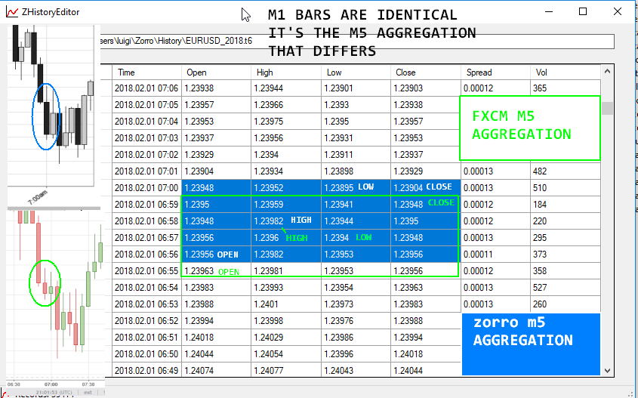Viewport: 638px width, 398px height.
Task: Click the Open column header
Action: point(216,73)
